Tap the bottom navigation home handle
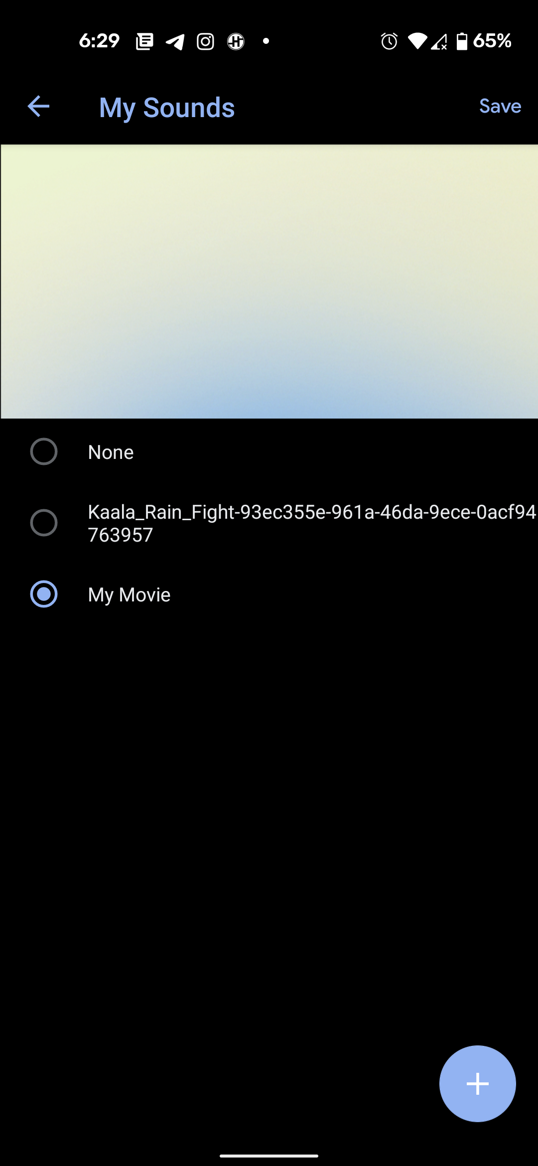The height and width of the screenshot is (1166, 538). point(269,1156)
